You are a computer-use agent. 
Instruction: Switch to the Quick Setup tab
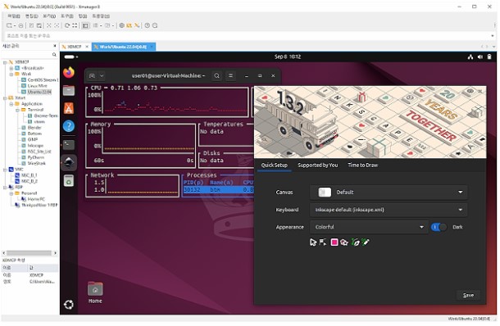(x=275, y=165)
